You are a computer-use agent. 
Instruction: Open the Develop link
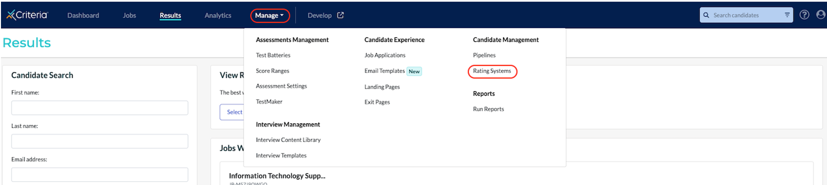point(320,15)
